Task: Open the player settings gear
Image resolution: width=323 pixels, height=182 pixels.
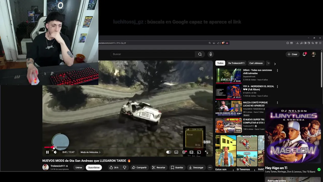Action: pos(184,152)
